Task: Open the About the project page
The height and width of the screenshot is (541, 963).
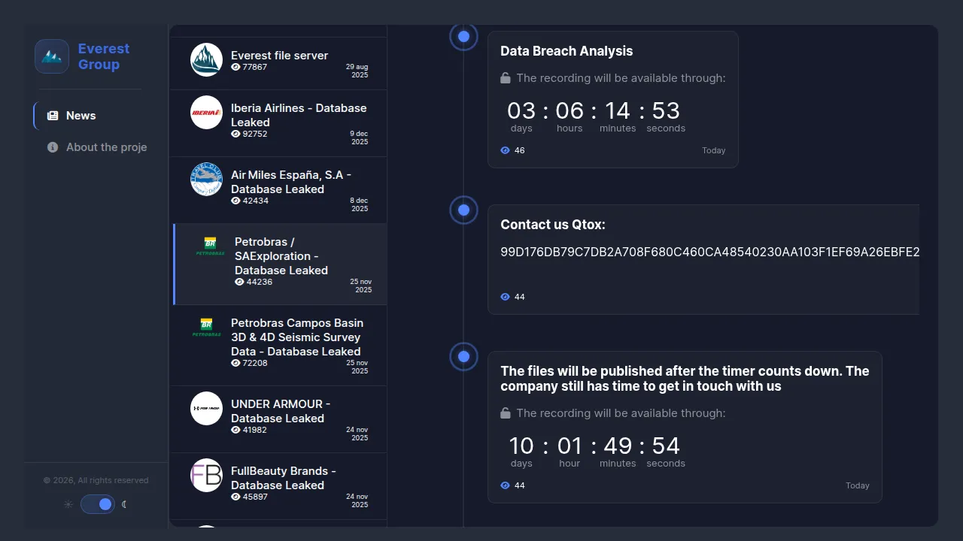Action: click(105, 147)
